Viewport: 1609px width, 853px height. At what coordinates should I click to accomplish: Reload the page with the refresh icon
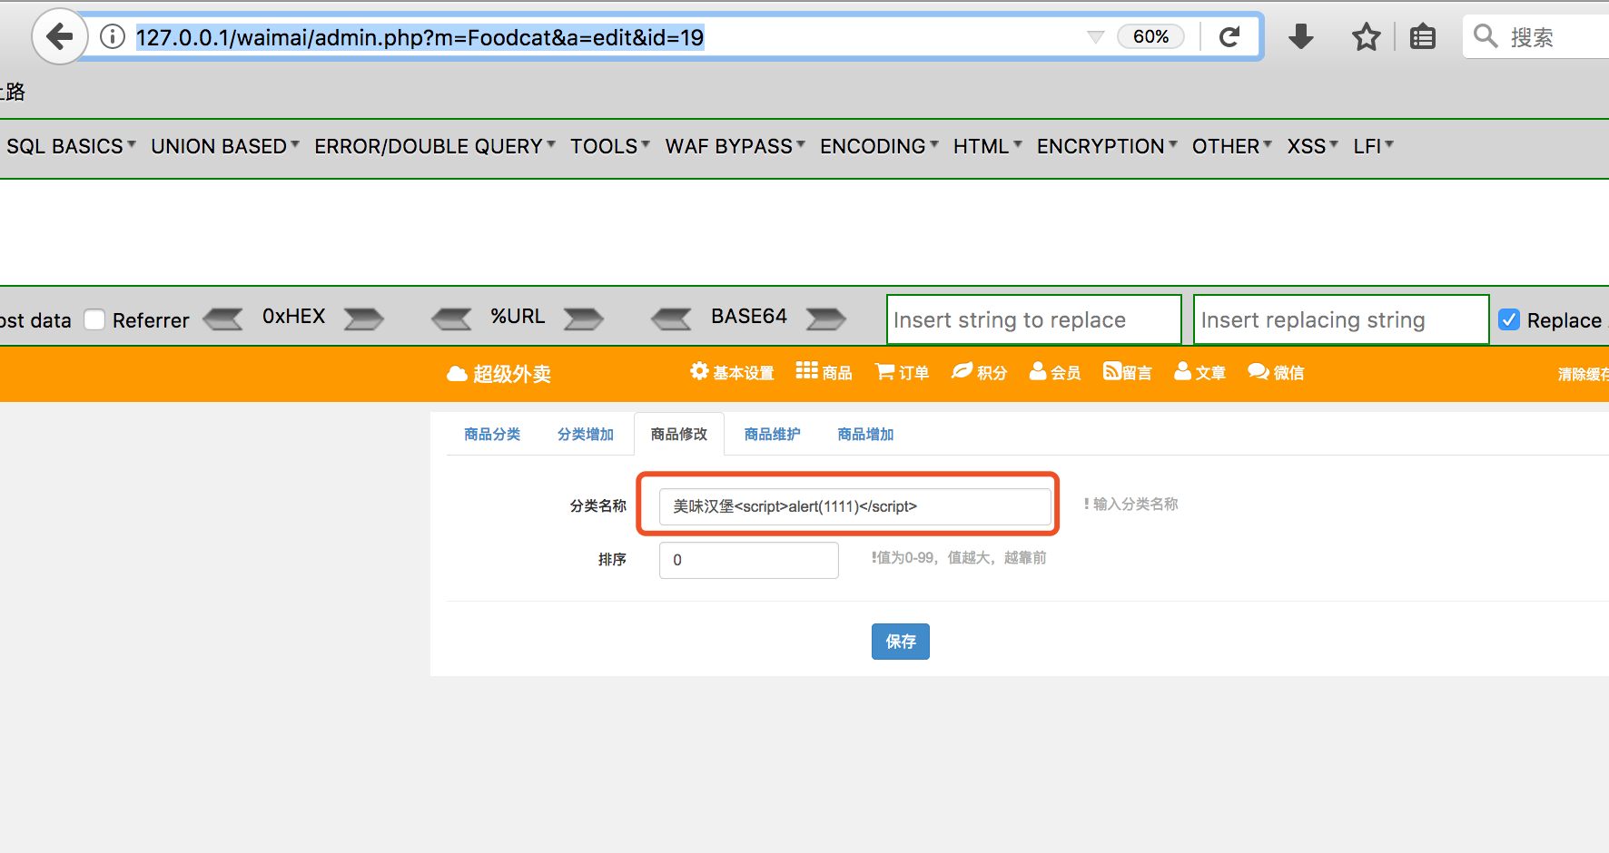point(1229,37)
